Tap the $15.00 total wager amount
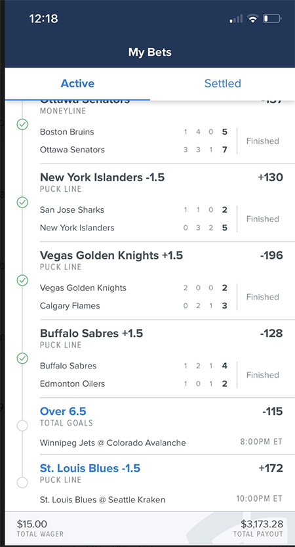The width and height of the screenshot is (295, 547). tap(32, 524)
